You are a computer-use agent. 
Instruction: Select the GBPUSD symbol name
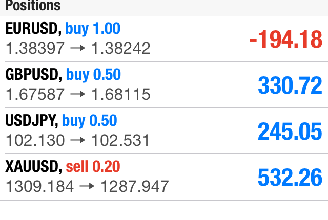tap(32, 75)
